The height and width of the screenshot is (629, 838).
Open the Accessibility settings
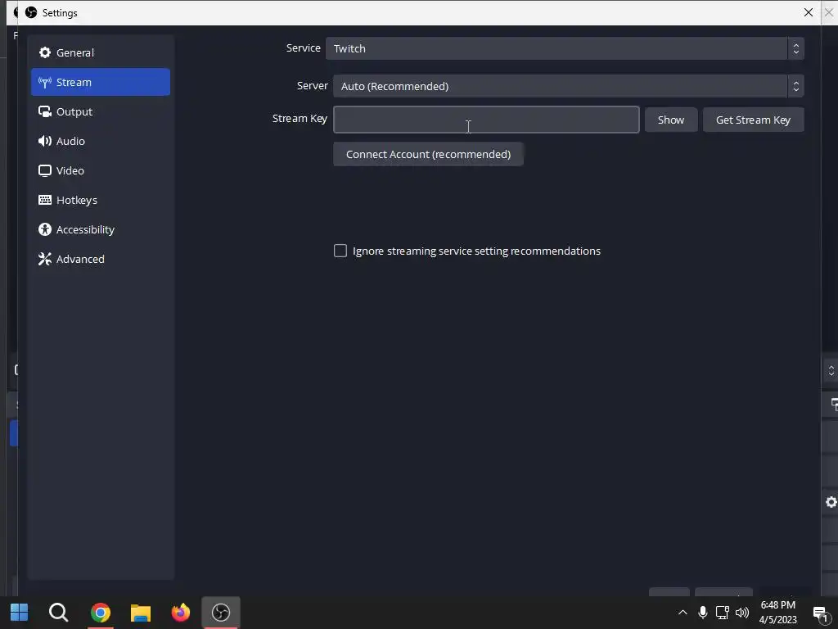[101, 229]
